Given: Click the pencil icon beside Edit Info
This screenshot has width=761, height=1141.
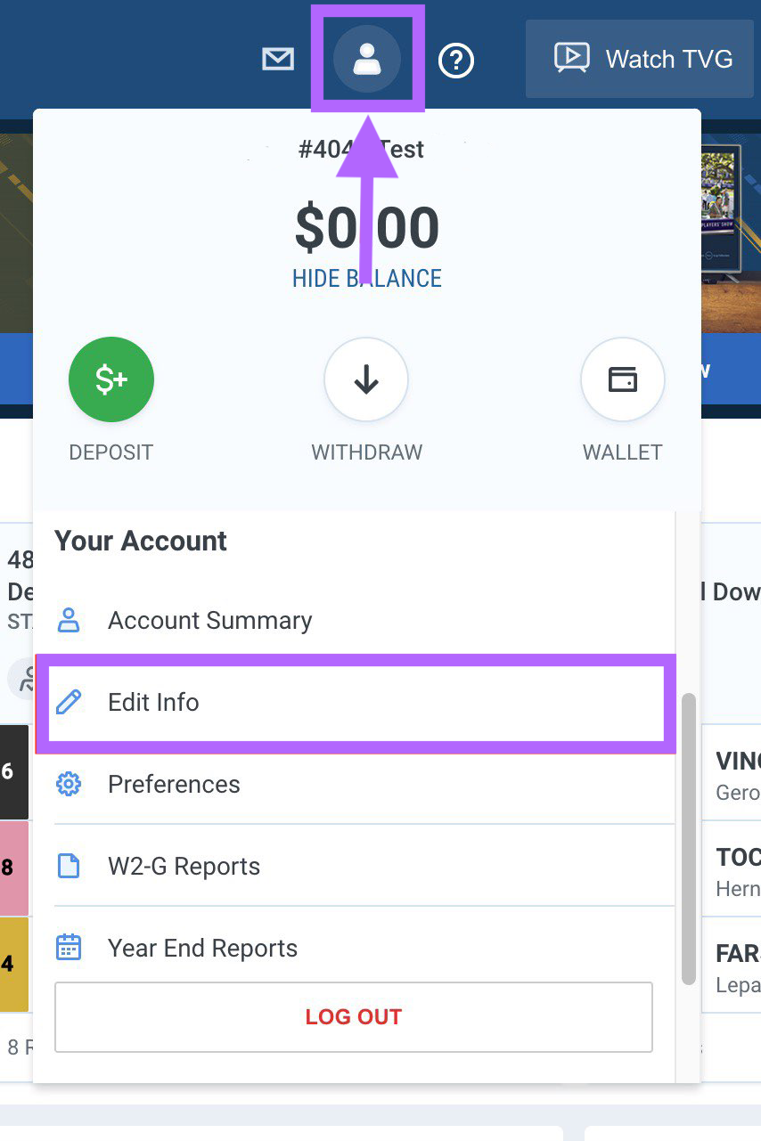Looking at the screenshot, I should (69, 702).
